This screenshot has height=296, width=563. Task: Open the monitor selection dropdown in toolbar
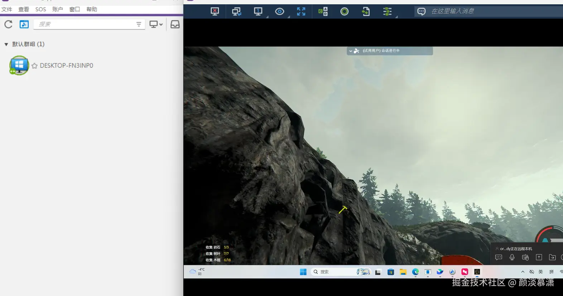pos(258,11)
